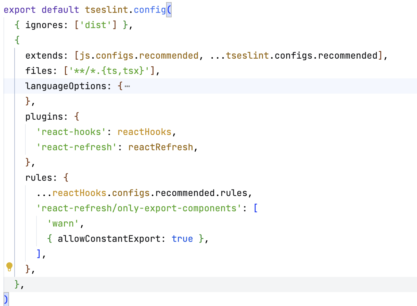Click the 'dist' string
This screenshot has width=417, height=306.
tap(96, 25)
